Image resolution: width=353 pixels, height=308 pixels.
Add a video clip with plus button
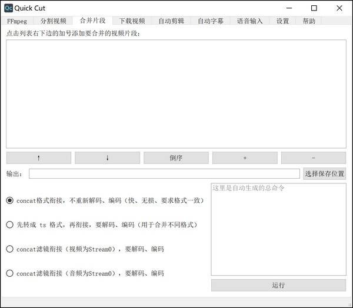245,158
